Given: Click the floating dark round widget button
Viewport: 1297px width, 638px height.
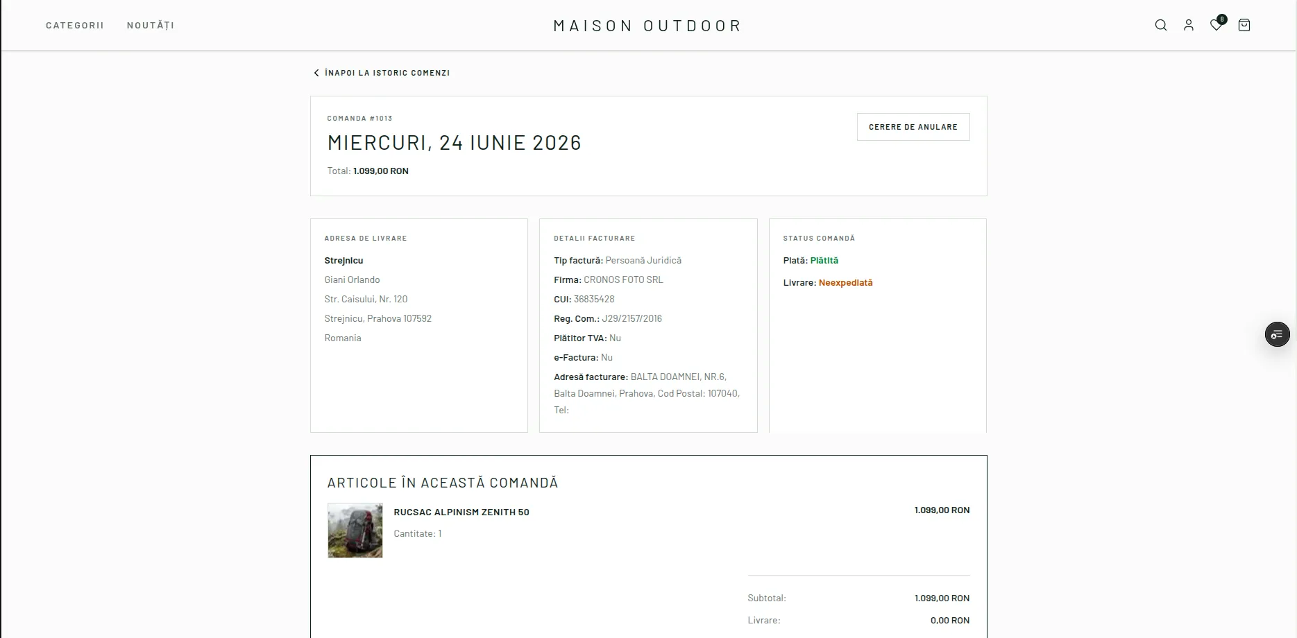Looking at the screenshot, I should [1277, 334].
